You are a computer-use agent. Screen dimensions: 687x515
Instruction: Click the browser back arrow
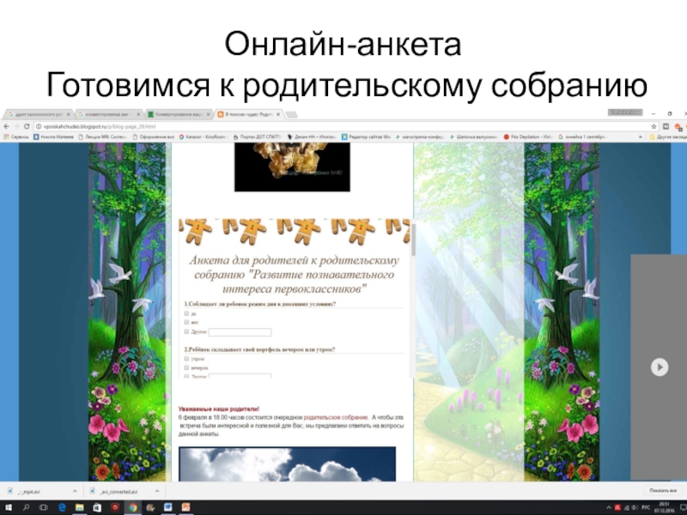pyautogui.click(x=6, y=126)
